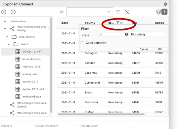Click the connections tree vertical scrollbar
The image size is (182, 129).
(x=51, y=65)
